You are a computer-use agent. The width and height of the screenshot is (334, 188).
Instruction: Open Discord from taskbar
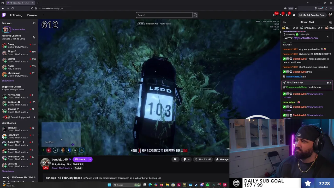coord(202,185)
